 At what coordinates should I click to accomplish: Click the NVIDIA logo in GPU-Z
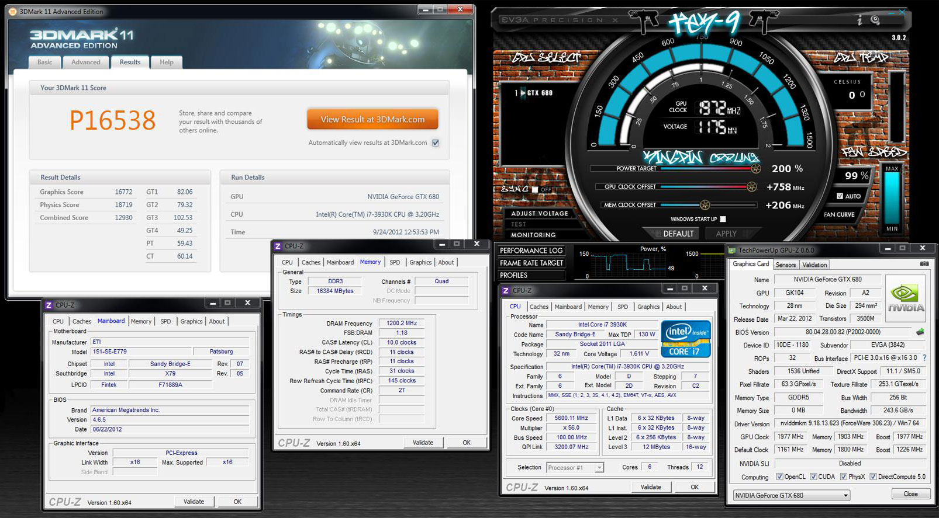coord(906,298)
